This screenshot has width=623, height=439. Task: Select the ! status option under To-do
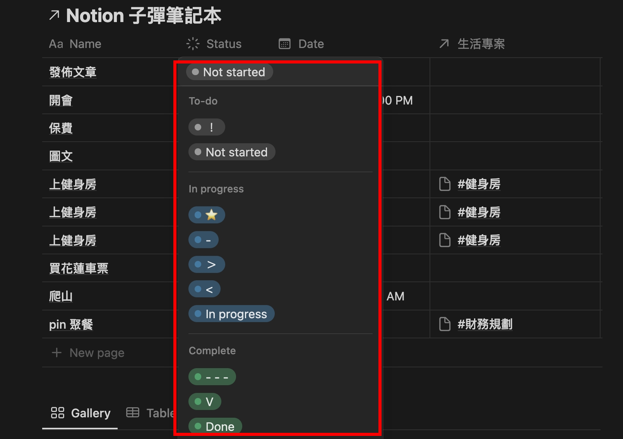point(207,127)
